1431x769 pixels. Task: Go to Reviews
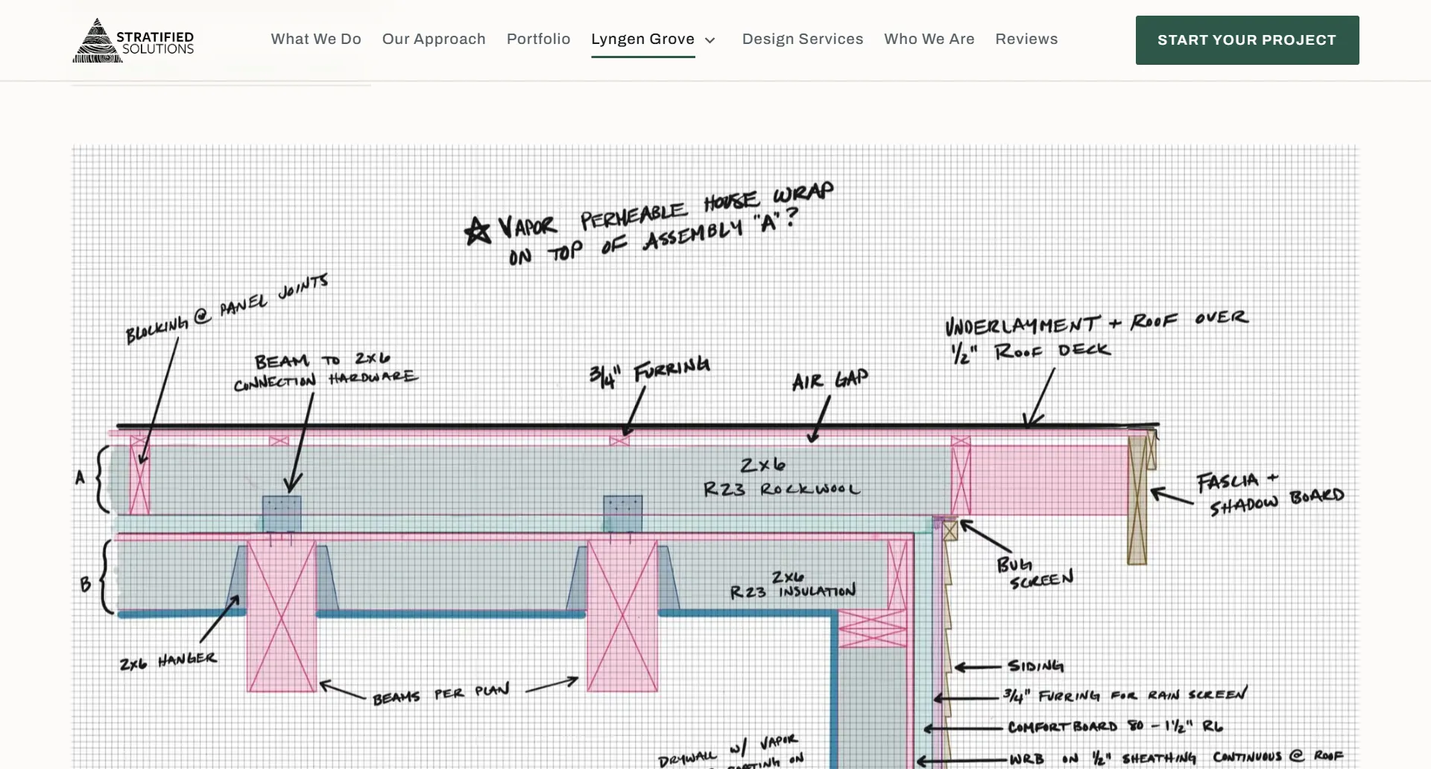click(x=1027, y=39)
